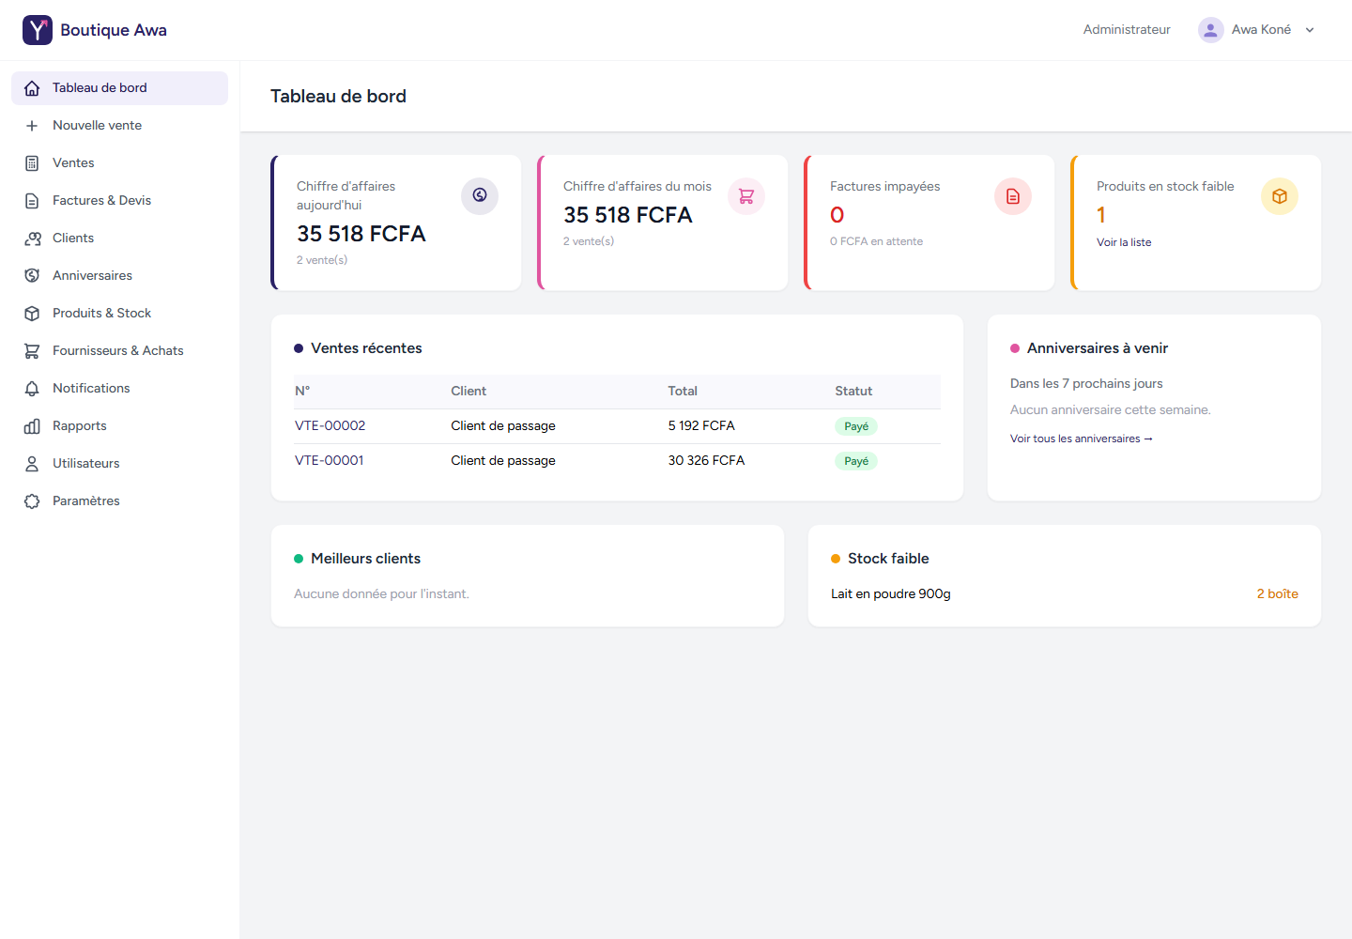This screenshot has width=1352, height=939.
Task: Click sale number VTE-00001
Action: [x=329, y=461]
